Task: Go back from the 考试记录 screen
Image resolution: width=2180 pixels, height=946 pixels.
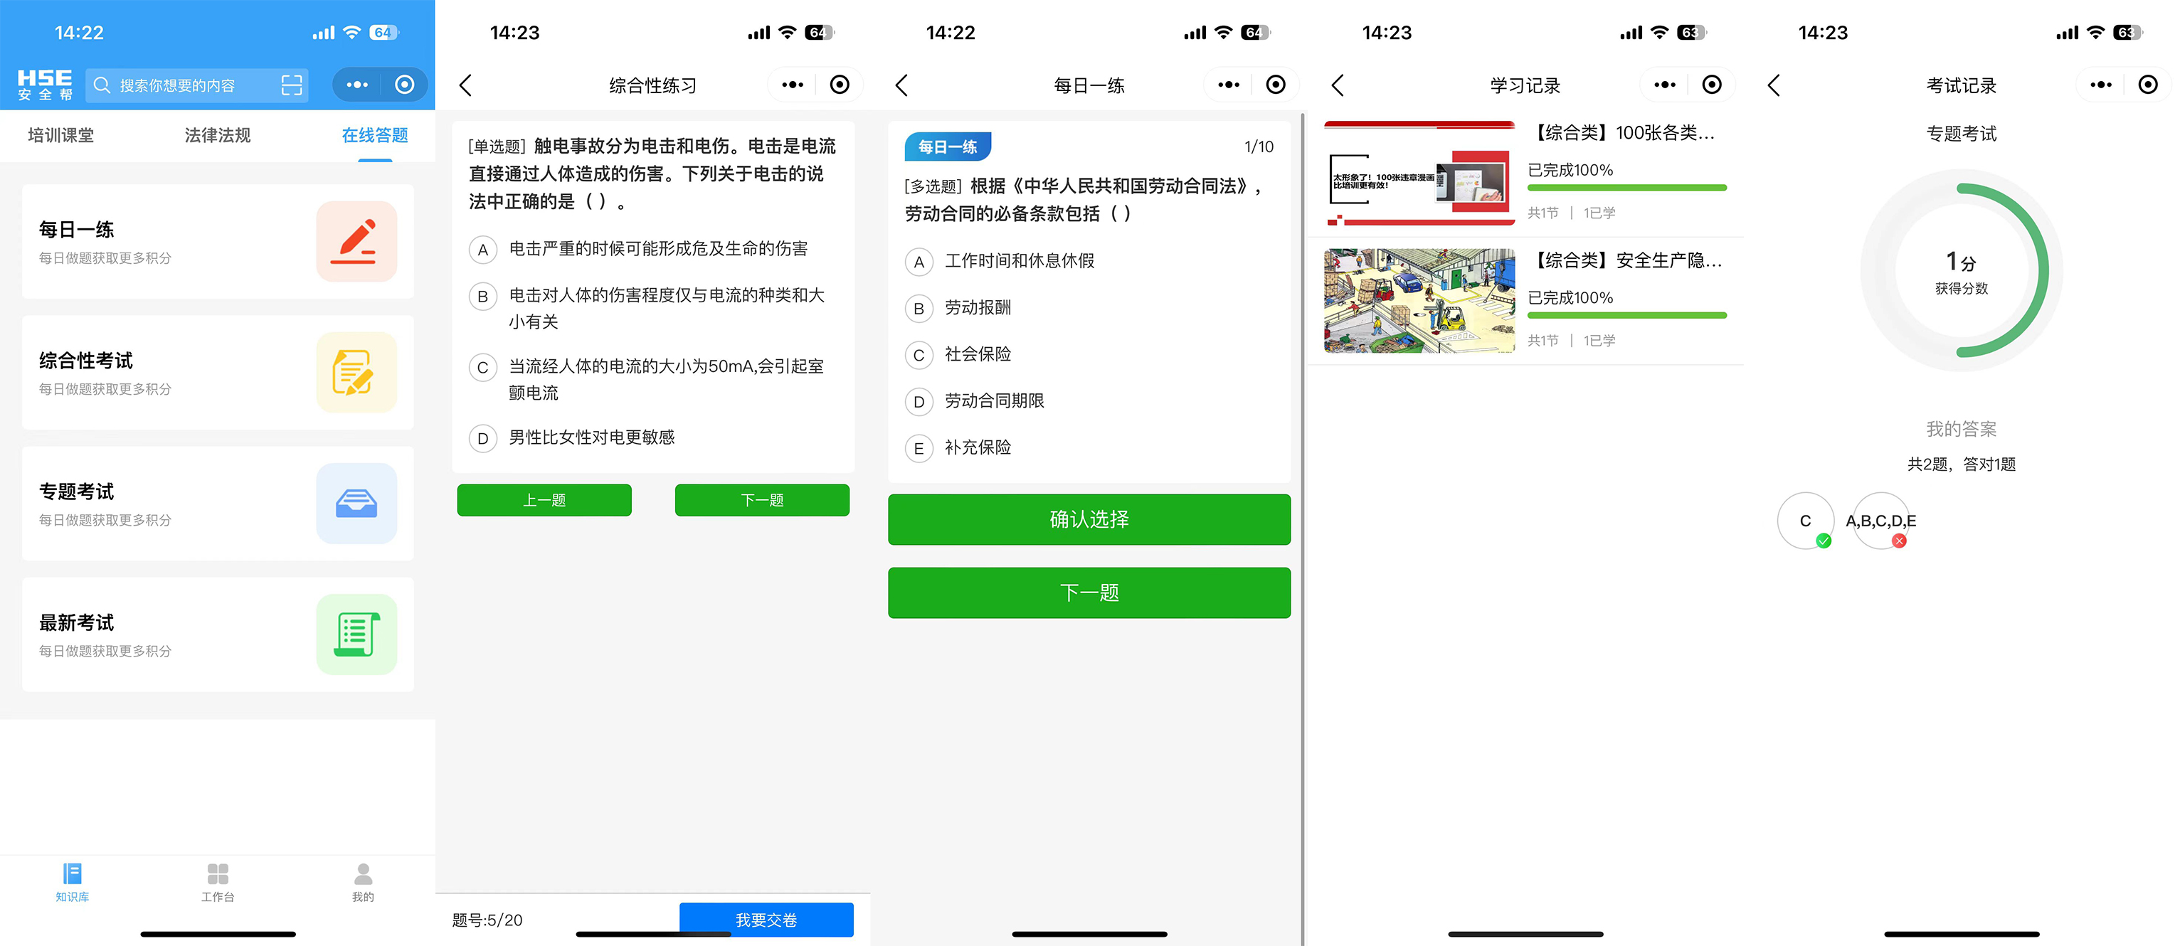Action: 1774,85
